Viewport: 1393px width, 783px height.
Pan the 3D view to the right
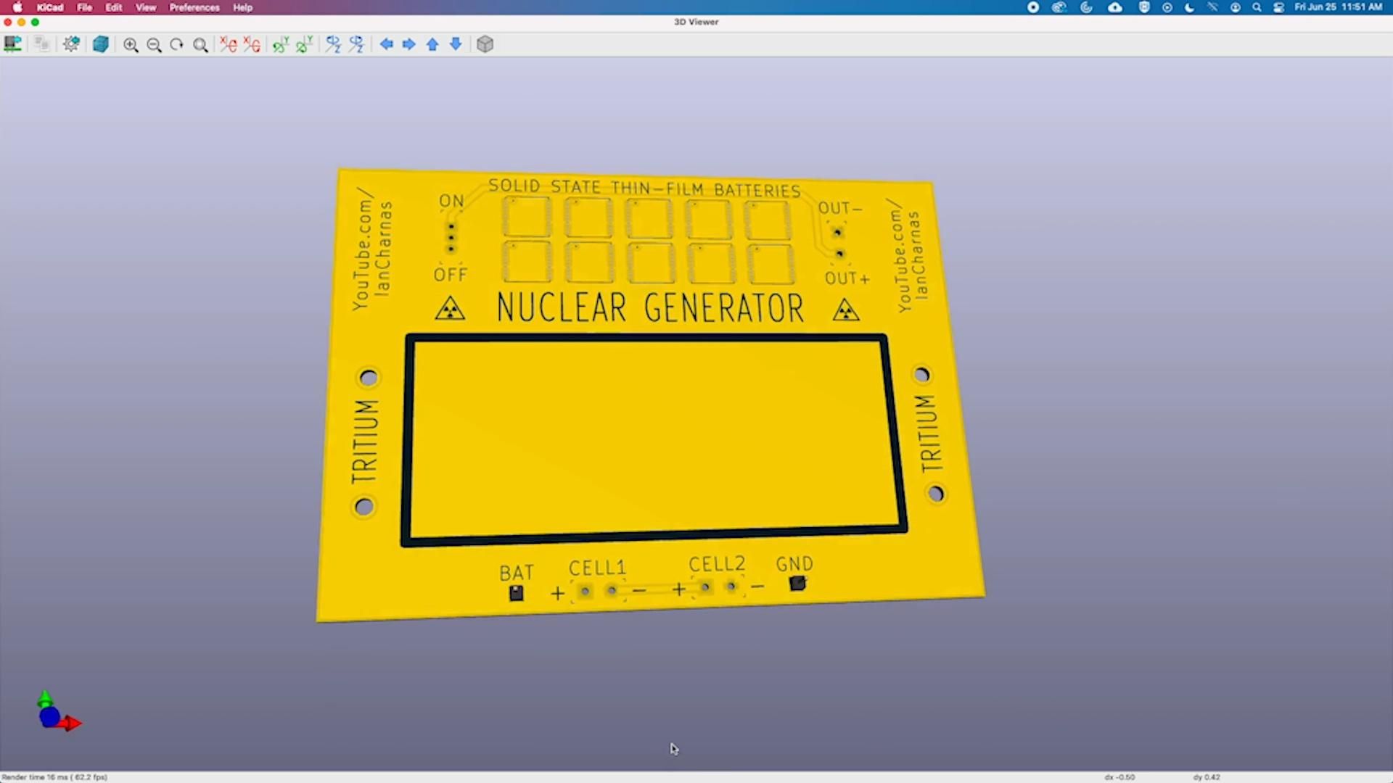point(408,44)
